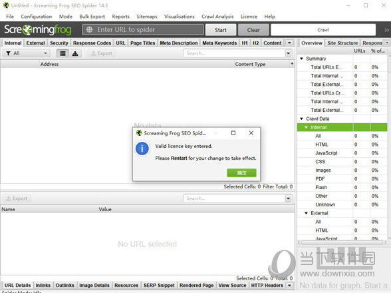
Task: Open the Sitemaps menu
Action: click(x=147, y=17)
